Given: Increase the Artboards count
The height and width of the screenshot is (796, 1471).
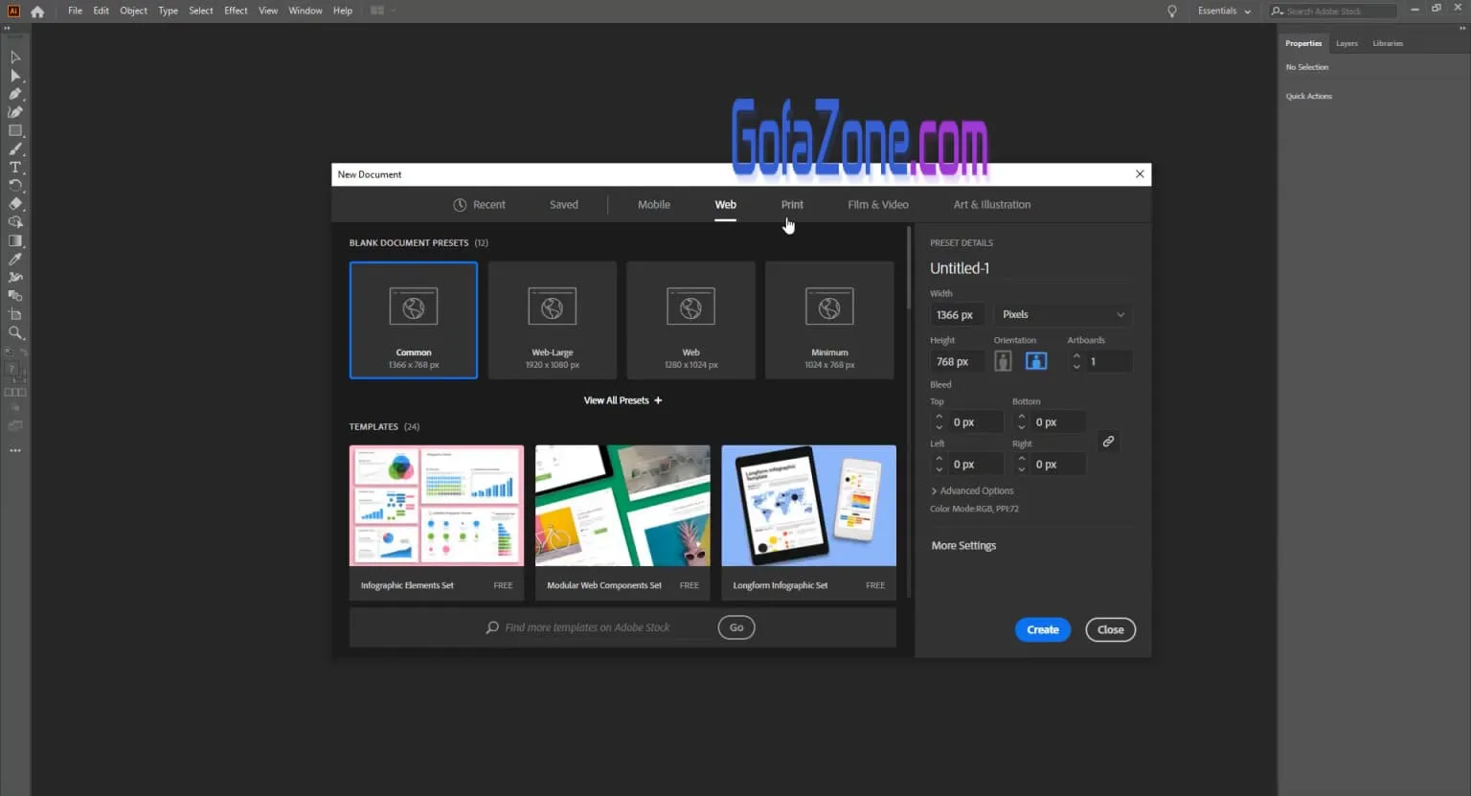Looking at the screenshot, I should point(1076,356).
